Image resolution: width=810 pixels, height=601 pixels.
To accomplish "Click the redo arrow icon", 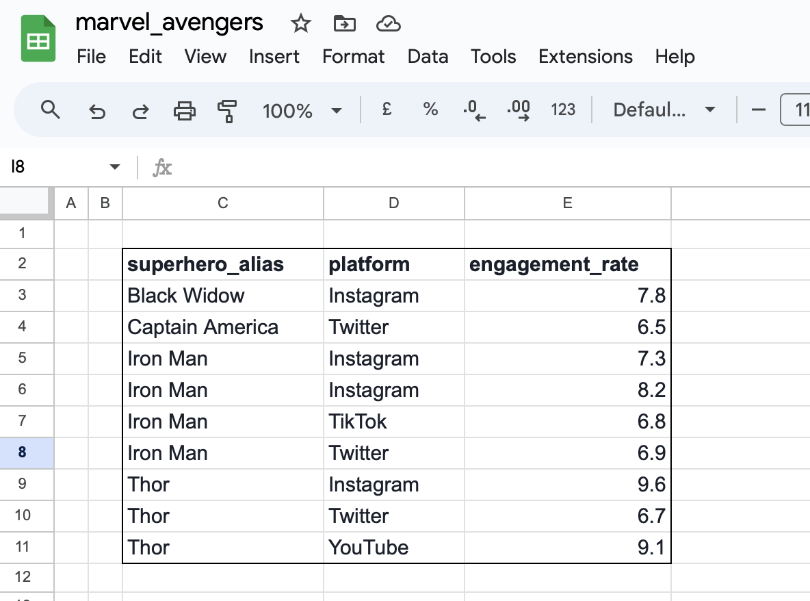I will pyautogui.click(x=140, y=110).
